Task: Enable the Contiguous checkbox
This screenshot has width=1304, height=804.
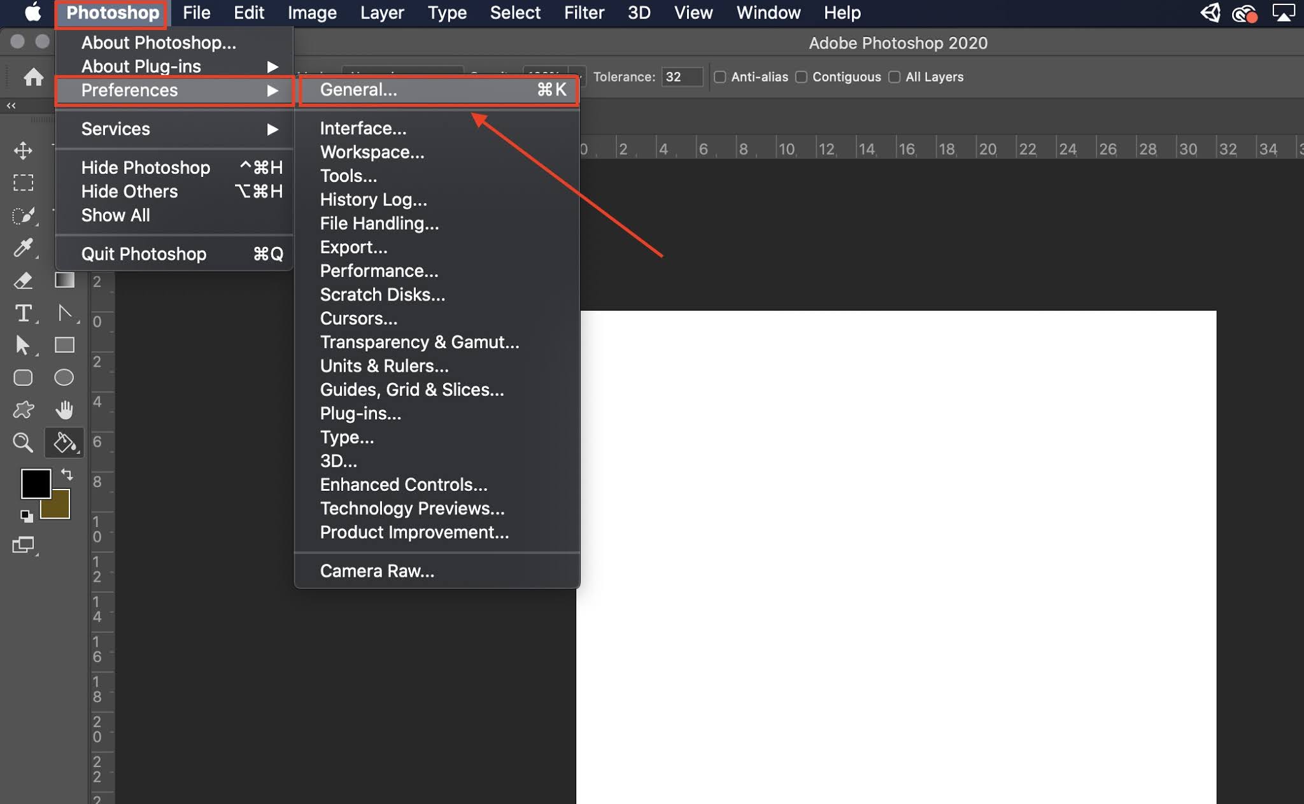Action: coord(802,77)
